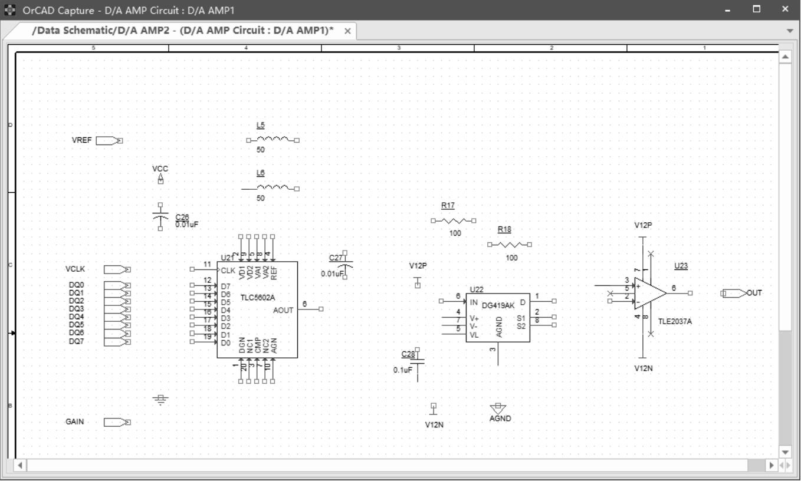Click the 50 value under L6
Image resolution: width=801 pixels, height=481 pixels.
click(x=261, y=198)
